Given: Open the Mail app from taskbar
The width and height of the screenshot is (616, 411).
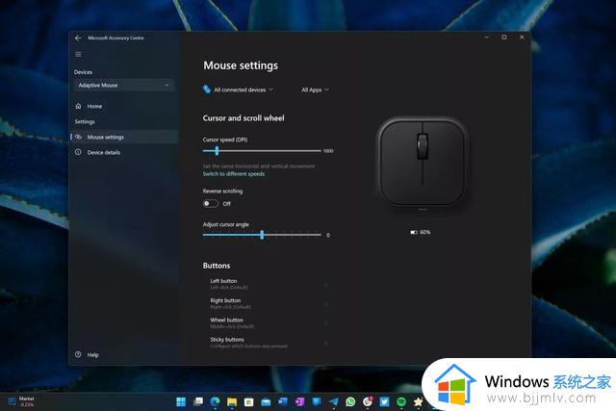Looking at the screenshot, I should pos(266,401).
